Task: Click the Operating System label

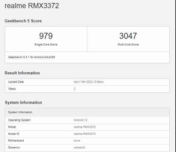Action: point(19,120)
